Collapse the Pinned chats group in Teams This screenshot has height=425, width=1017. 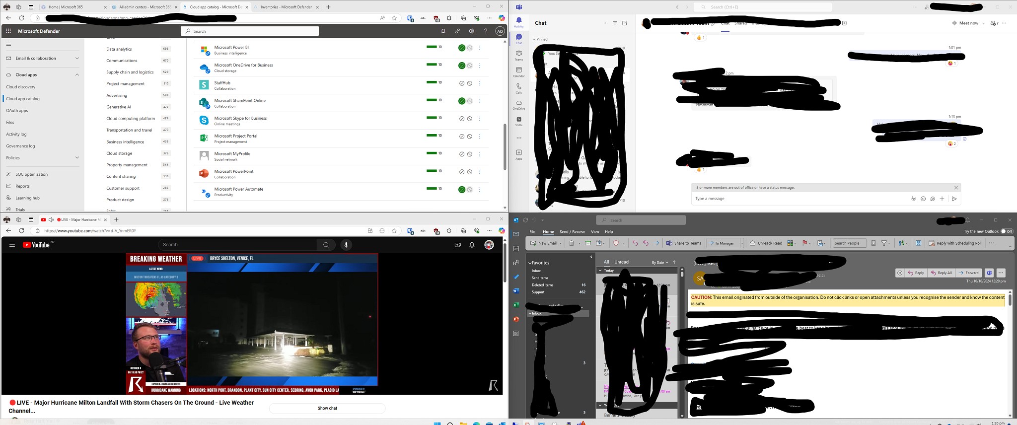[x=534, y=39]
